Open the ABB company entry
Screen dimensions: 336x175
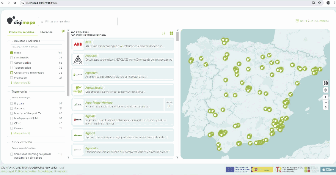123,44
